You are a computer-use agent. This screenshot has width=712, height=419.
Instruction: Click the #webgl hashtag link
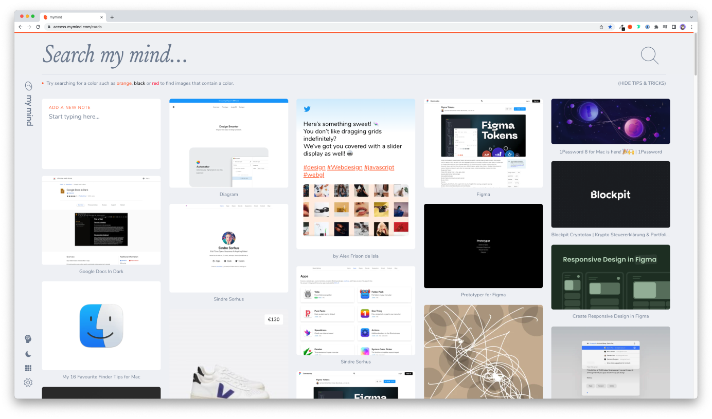pyautogui.click(x=314, y=175)
